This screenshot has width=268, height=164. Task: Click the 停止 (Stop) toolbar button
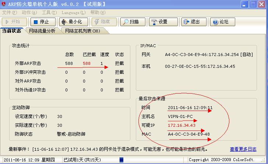pyautogui.click(x=43, y=22)
